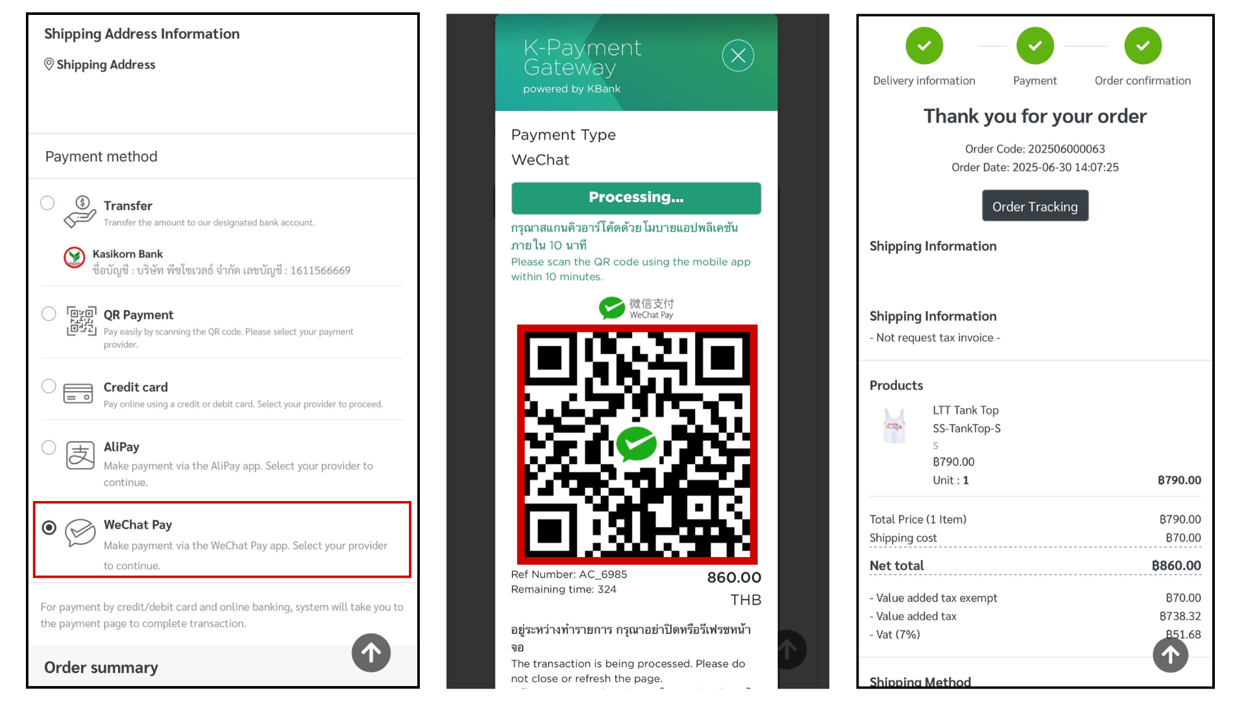Choose the AliPay payment radio button

[x=49, y=447]
